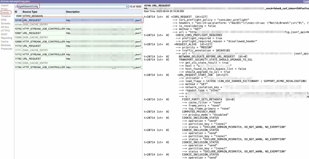Select the 10748 URL_REQUEST event row
The height and width of the screenshot is (159, 309).
[78, 20]
